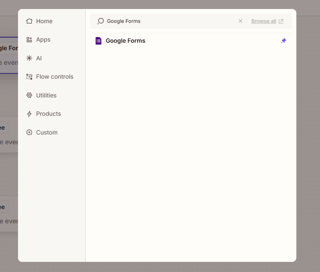Click the circle-plus icon beside Custom
Screen dimensions: 320x272
(29, 132)
